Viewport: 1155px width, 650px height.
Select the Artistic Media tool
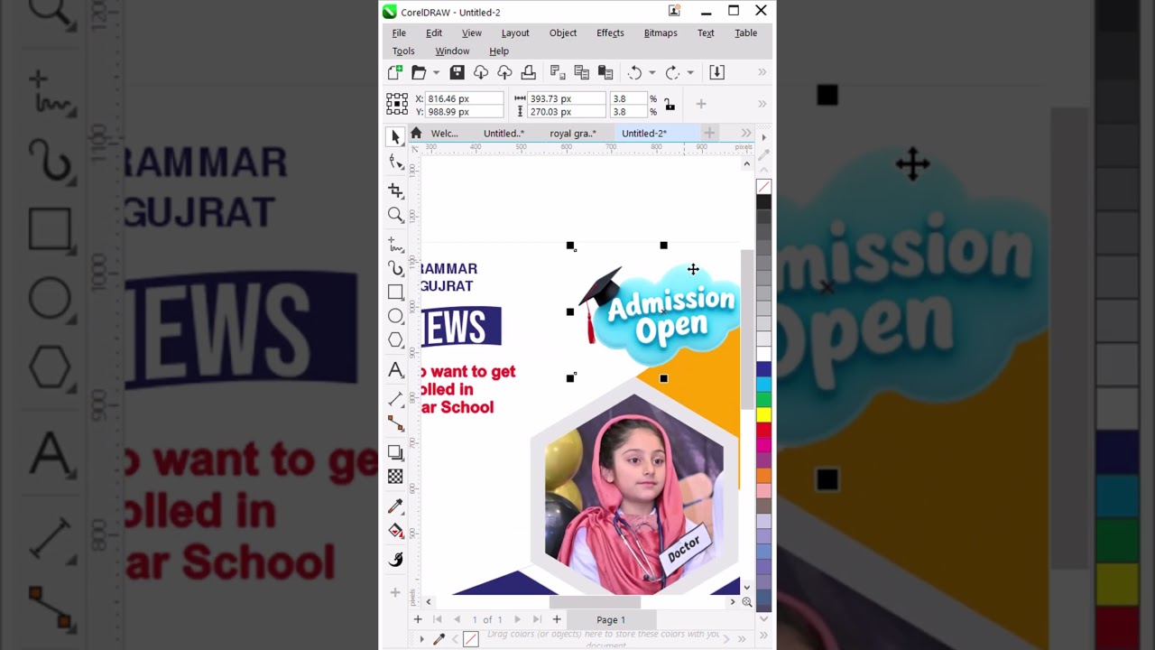(x=395, y=268)
